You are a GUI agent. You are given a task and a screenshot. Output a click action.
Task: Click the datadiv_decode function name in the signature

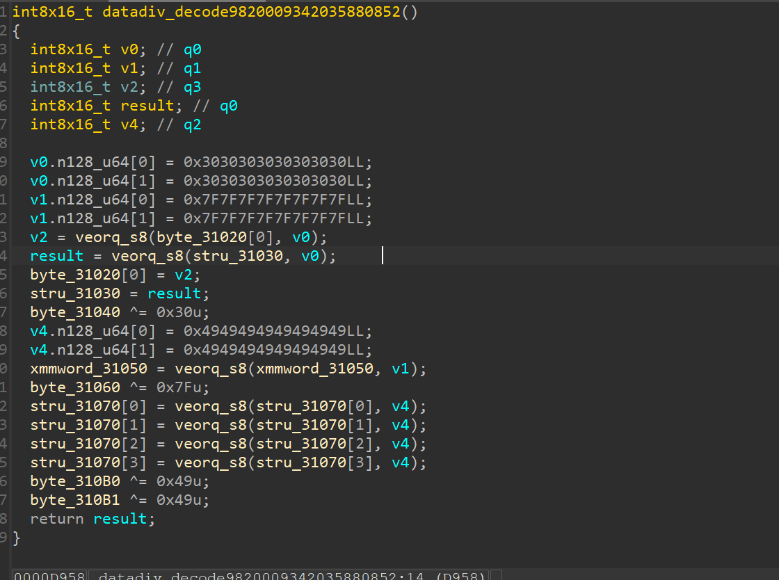[252, 13]
